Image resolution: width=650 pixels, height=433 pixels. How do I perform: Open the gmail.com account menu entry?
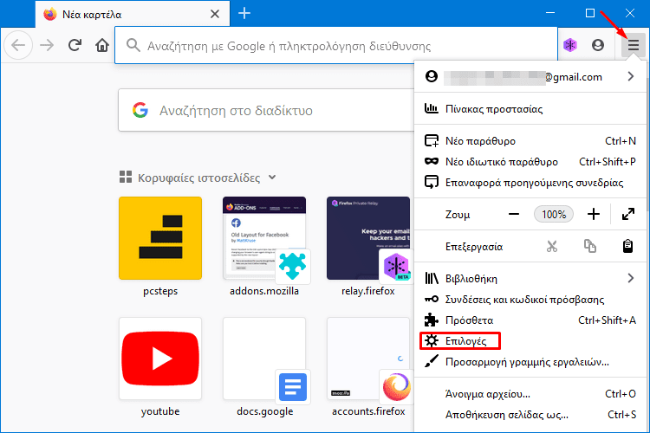tap(530, 77)
